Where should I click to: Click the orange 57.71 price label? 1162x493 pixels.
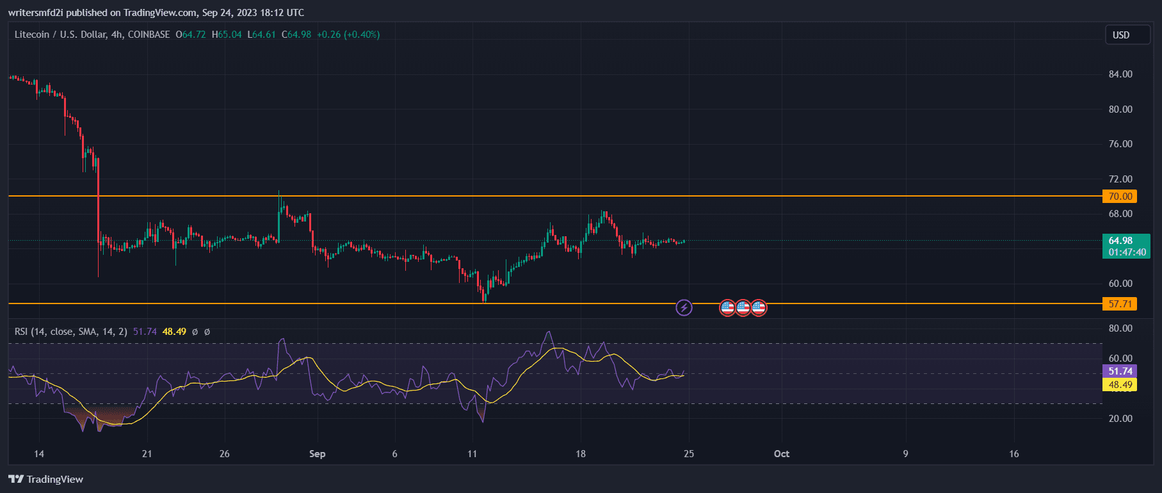pos(1120,304)
